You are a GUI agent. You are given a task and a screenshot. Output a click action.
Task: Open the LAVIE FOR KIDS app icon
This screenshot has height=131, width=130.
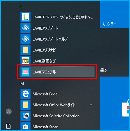(25, 17)
